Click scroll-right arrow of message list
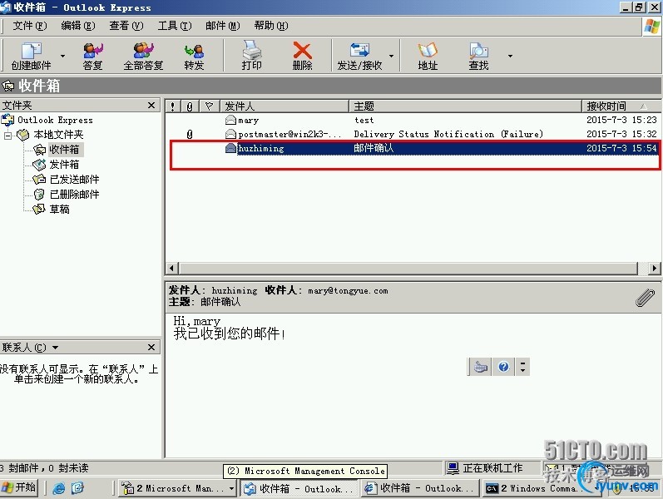 point(654,268)
